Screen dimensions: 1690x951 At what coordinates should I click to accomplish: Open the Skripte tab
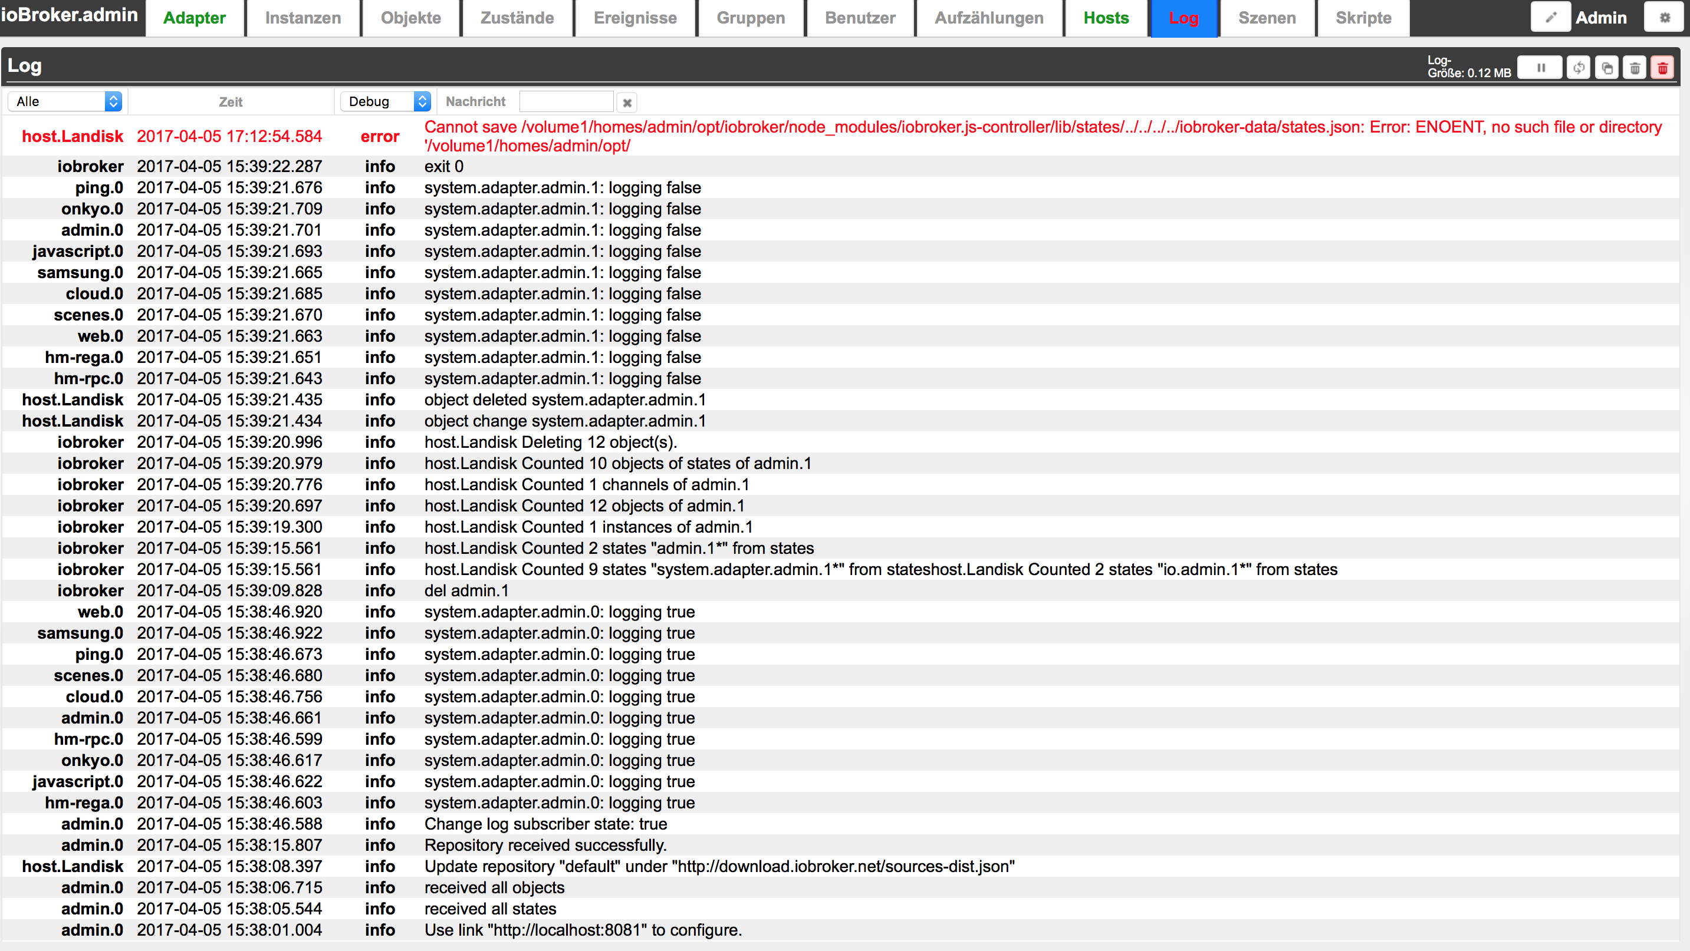[1363, 18]
